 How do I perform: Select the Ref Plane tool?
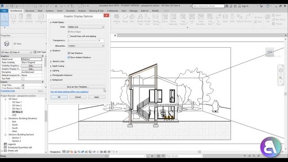pyautogui.click(x=279, y=19)
